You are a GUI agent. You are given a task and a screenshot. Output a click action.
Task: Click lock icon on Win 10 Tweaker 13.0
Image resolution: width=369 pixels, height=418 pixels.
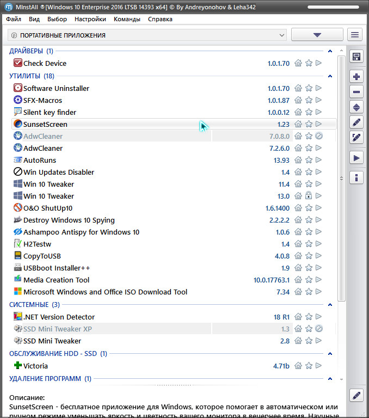pos(309,196)
